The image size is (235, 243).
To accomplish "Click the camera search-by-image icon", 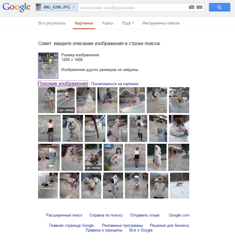I will click(192, 7).
